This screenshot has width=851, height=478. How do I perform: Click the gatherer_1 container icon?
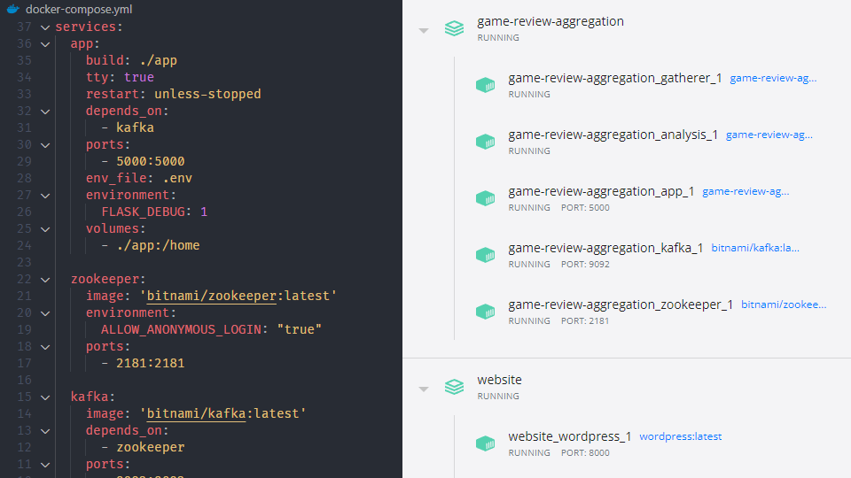click(x=485, y=85)
